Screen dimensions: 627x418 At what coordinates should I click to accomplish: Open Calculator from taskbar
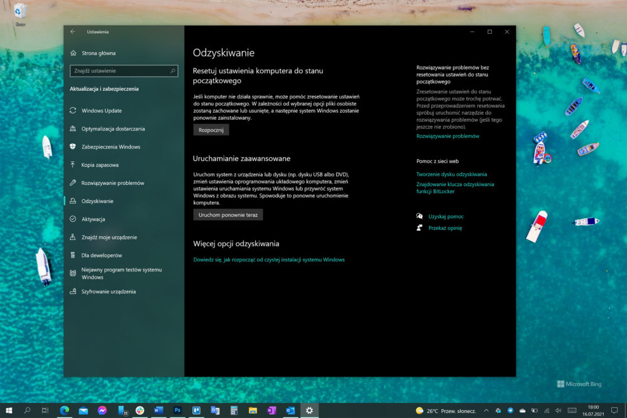(234, 410)
